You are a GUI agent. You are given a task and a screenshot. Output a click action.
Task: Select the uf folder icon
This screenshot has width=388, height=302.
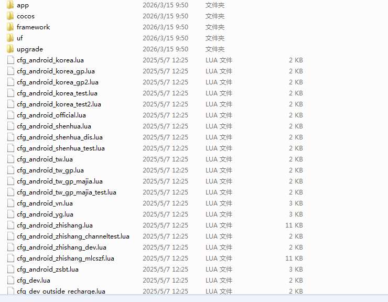tap(10, 38)
